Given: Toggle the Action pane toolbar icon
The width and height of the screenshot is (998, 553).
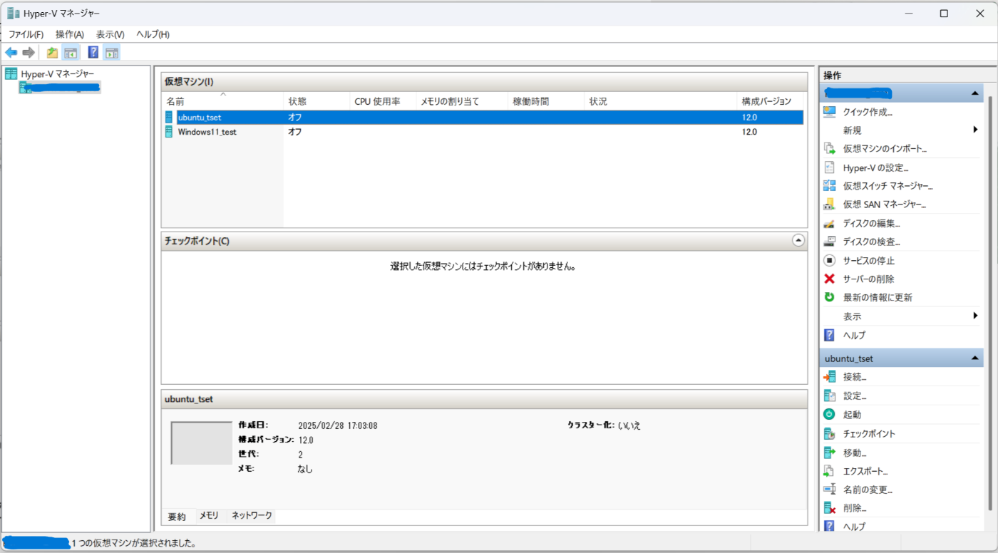Looking at the screenshot, I should pos(111,52).
